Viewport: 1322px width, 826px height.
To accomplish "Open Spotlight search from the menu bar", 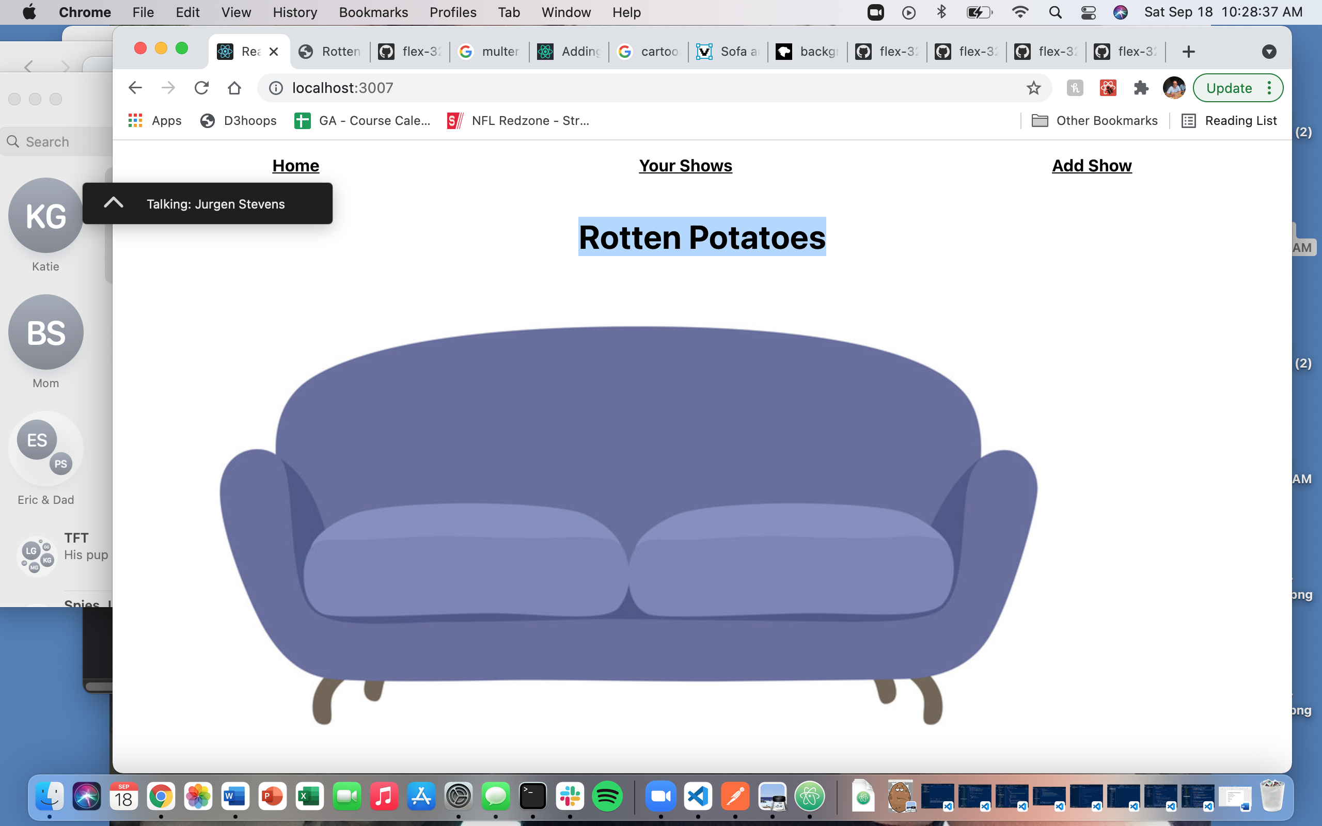I will 1055,12.
